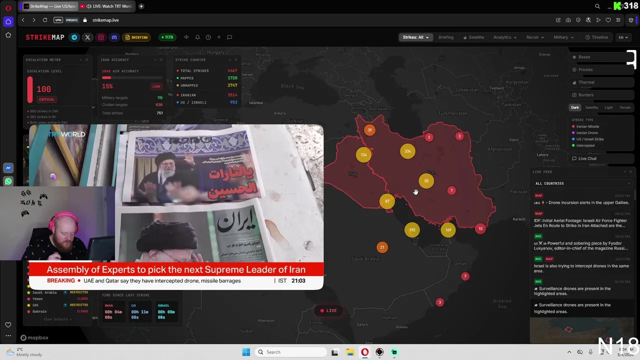
Task: Expand the Strikes: All dropdown
Action: pyautogui.click(x=415, y=37)
